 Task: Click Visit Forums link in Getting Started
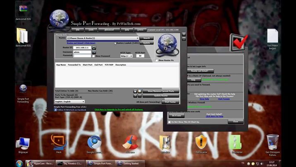(224, 99)
